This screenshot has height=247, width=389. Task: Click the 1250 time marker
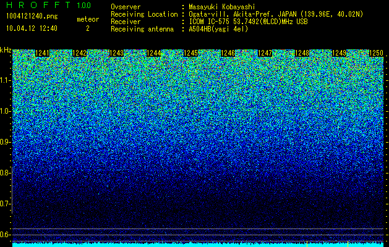[x=377, y=53]
